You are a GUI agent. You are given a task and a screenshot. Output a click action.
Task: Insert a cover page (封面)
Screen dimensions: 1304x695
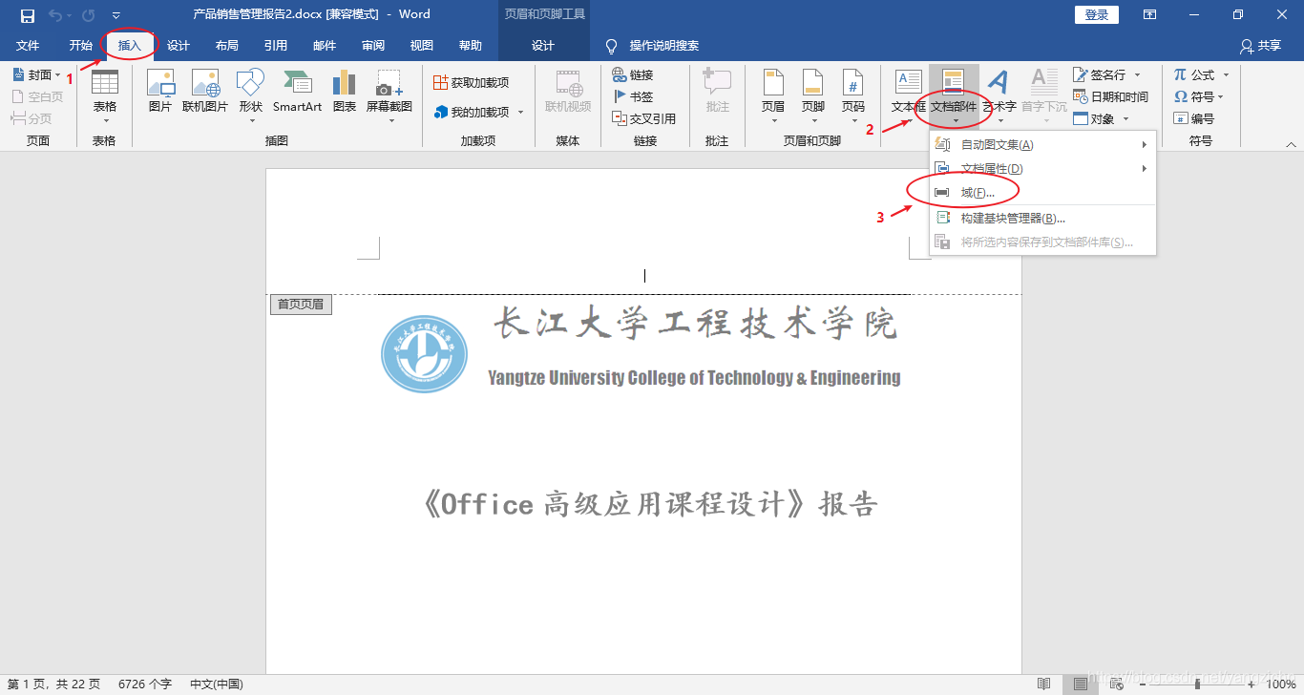(37, 74)
